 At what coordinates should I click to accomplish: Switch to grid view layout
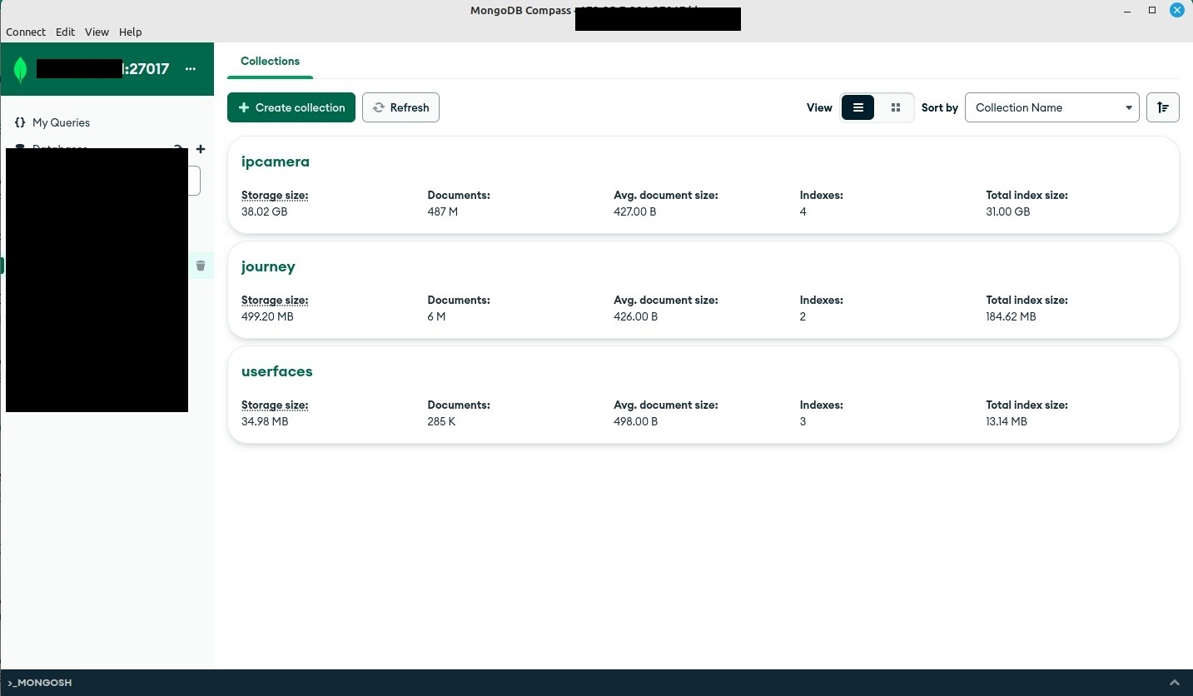click(x=896, y=107)
